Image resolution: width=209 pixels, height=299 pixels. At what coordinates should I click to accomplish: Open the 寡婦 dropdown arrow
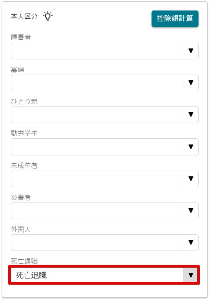[x=191, y=83]
